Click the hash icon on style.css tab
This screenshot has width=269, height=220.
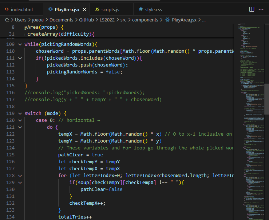tap(141, 9)
